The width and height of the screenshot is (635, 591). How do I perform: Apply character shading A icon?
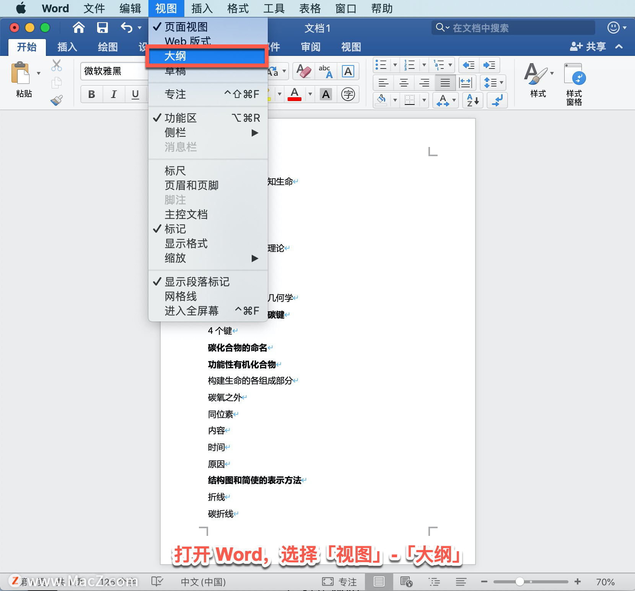(x=326, y=94)
